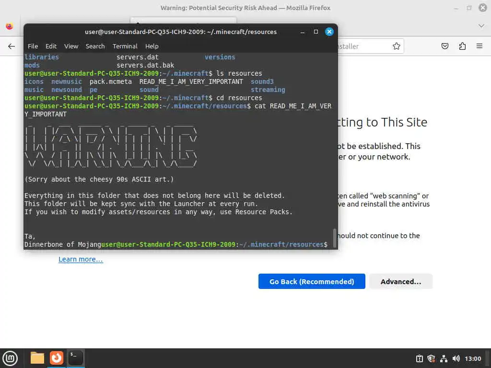Close the Firefox window

(483, 8)
